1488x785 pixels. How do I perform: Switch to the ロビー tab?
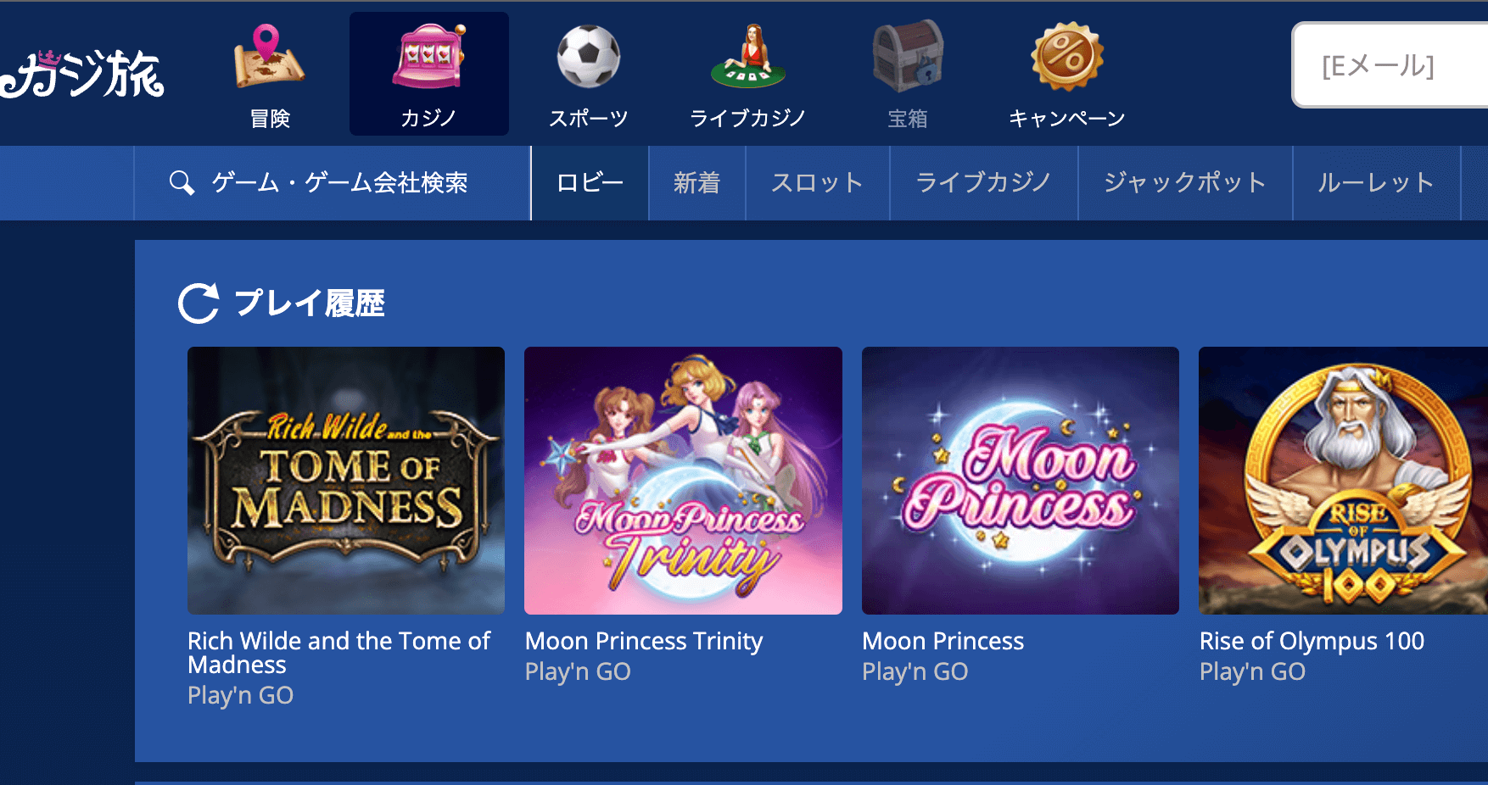coord(590,183)
